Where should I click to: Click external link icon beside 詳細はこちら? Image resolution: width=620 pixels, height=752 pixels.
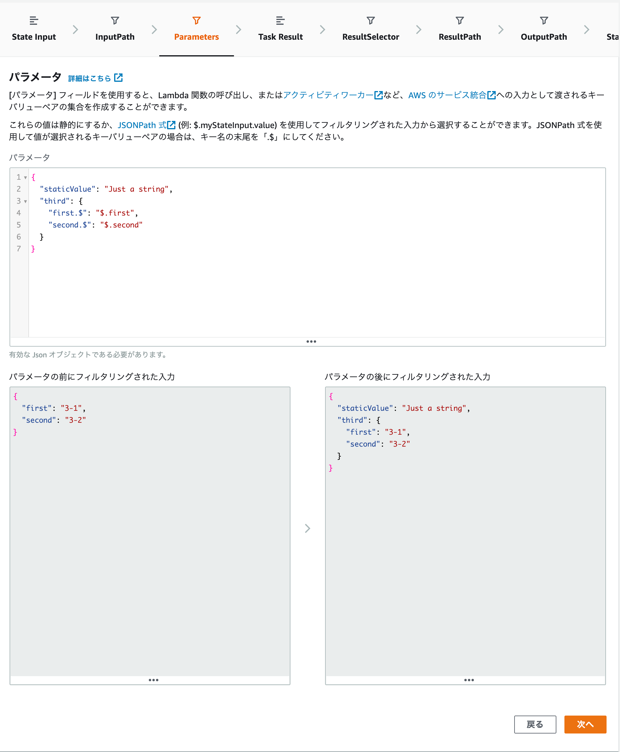[x=118, y=78]
